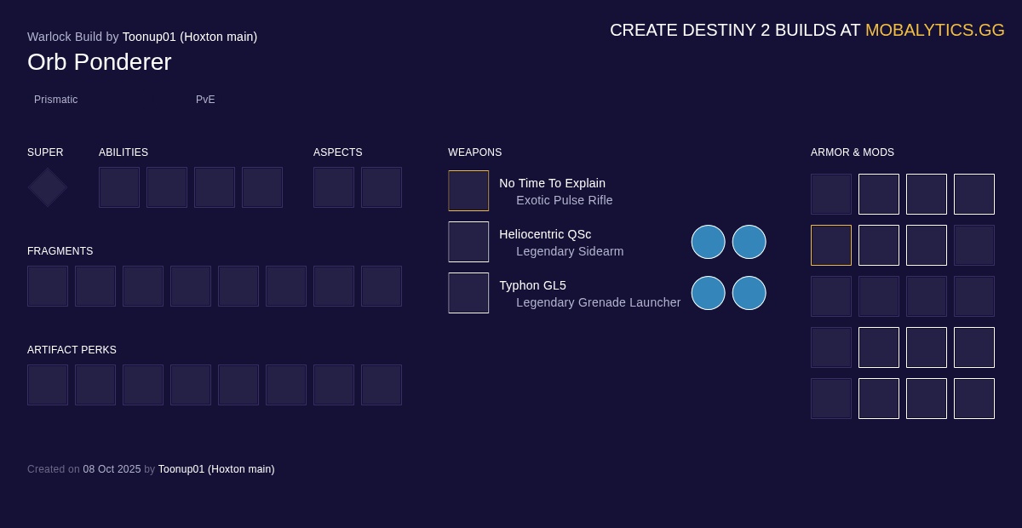Select the first Aspects slot
Screen dimensions: 1022x528
334,187
